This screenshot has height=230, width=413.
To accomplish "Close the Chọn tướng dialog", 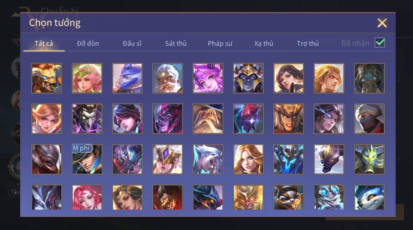I will pyautogui.click(x=382, y=23).
